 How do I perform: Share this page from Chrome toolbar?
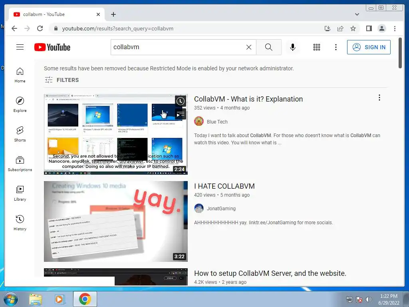340,28
